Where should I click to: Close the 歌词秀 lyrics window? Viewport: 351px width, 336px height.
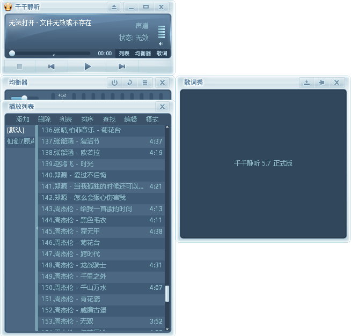point(337,83)
